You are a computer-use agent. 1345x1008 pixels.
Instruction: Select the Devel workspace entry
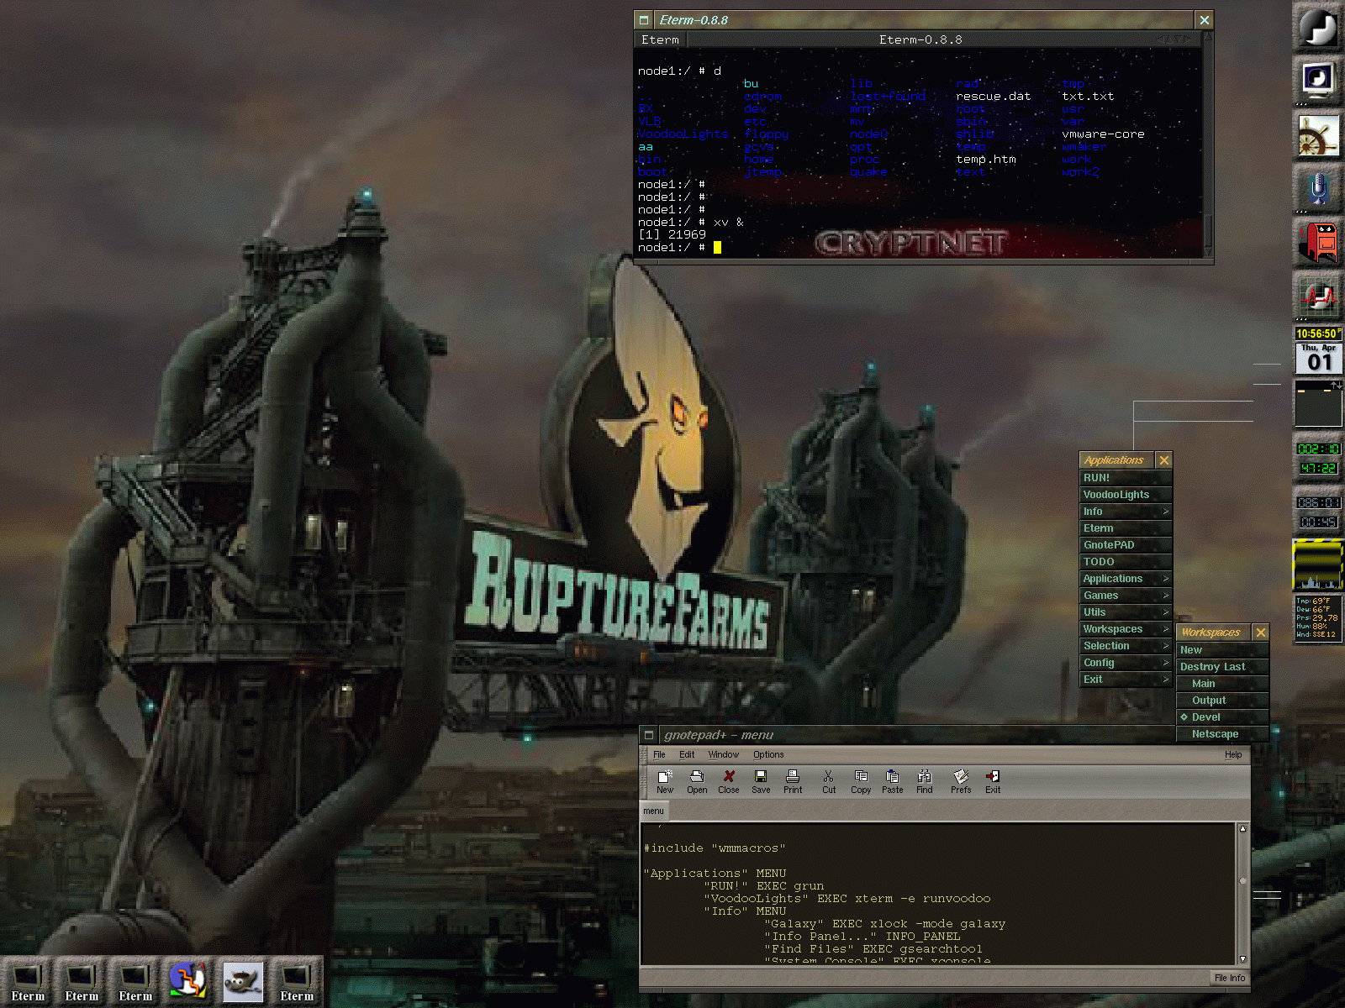point(1222,717)
